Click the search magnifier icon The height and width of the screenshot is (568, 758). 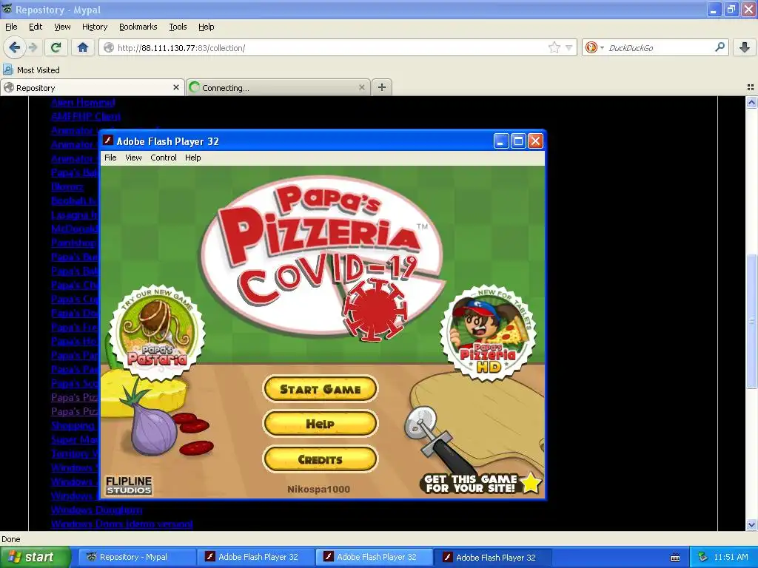click(x=720, y=47)
